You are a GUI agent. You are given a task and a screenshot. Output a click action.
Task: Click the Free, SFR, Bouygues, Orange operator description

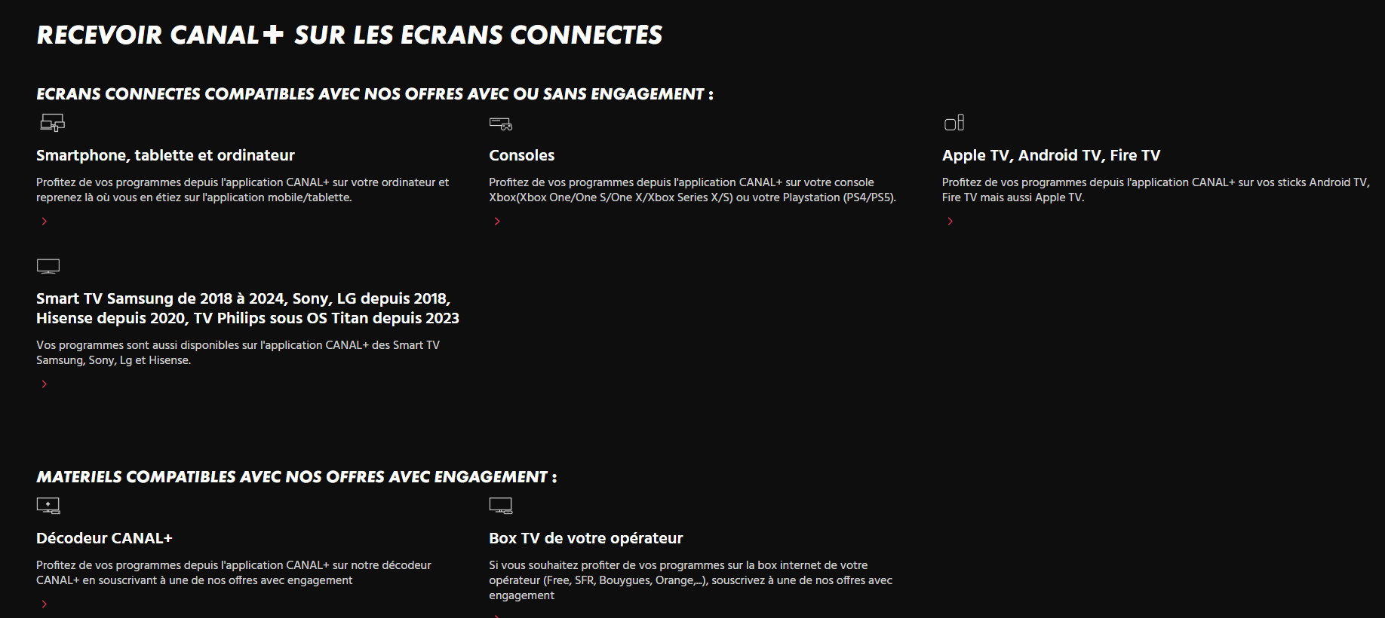[690, 580]
